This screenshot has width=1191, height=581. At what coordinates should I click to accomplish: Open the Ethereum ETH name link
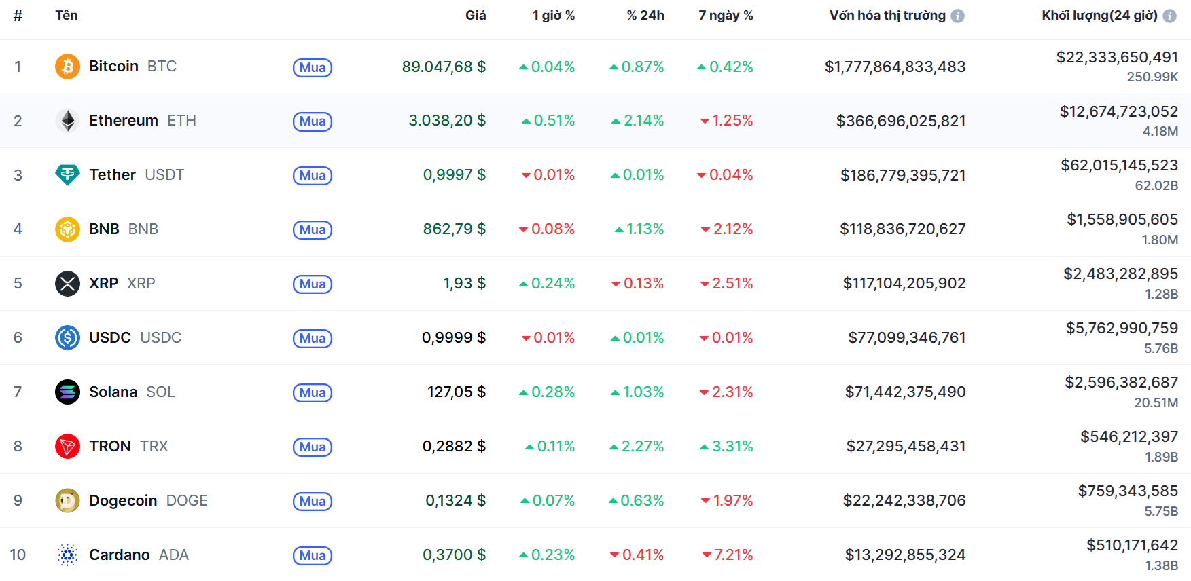[143, 121]
